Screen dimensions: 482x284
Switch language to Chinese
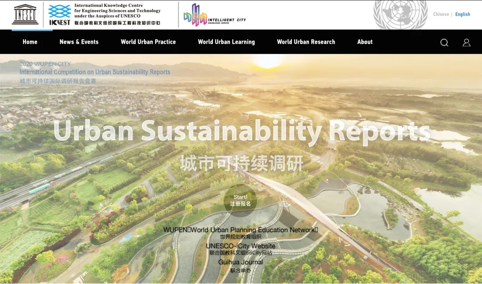pyautogui.click(x=441, y=14)
